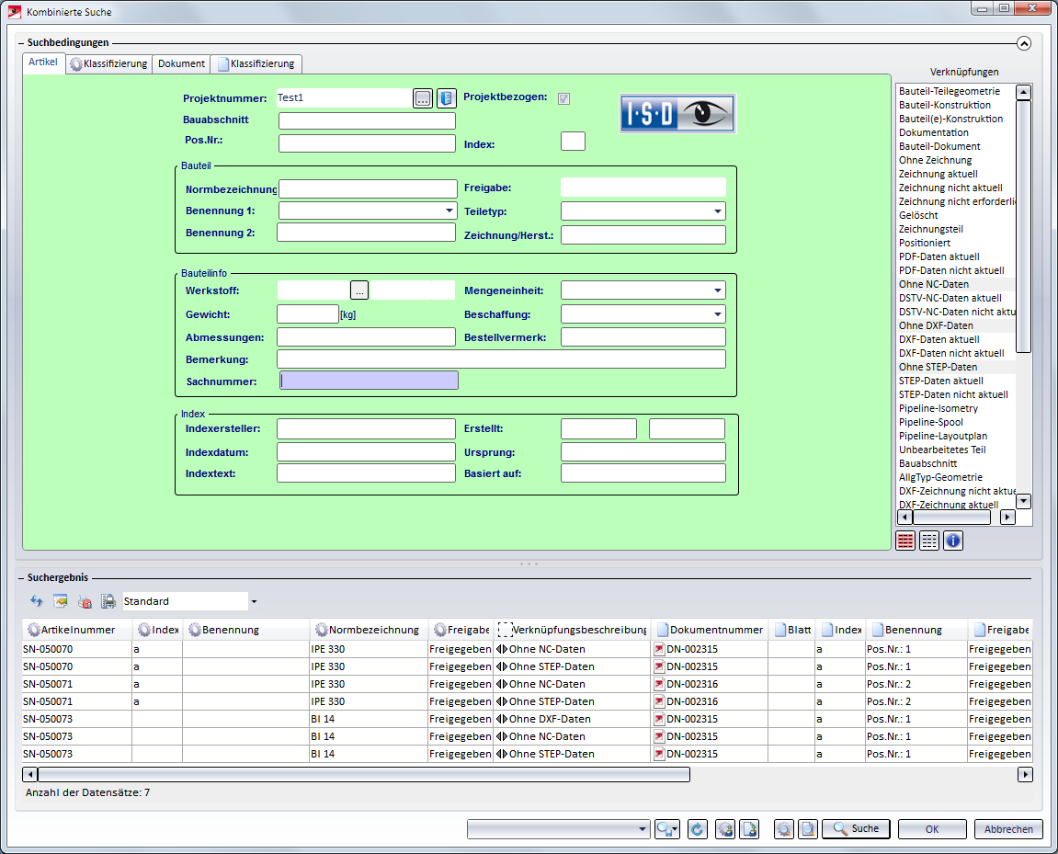Click the blue info icon under Verknüpfungen
Viewport: 1058px width, 854px height.
953,541
